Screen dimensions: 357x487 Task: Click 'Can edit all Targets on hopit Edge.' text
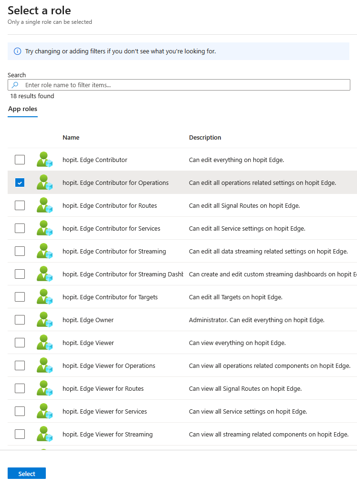click(236, 297)
